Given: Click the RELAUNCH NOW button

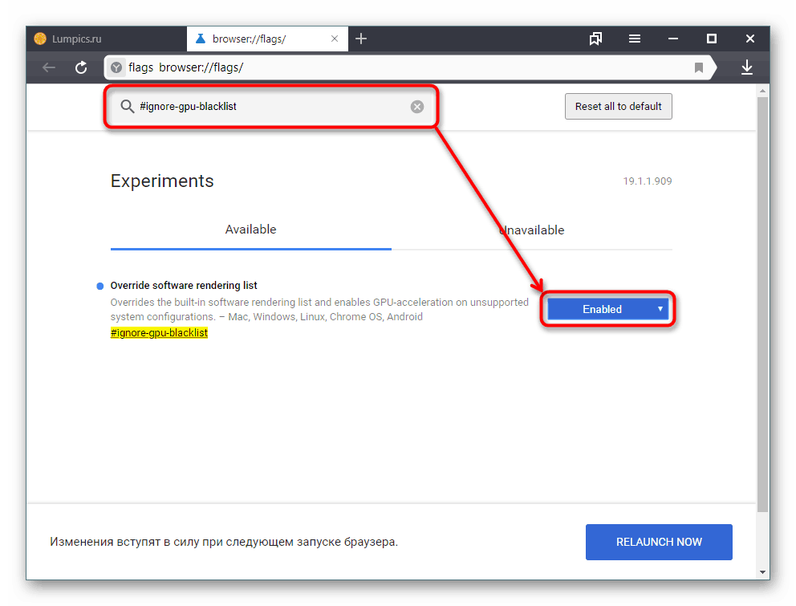Looking at the screenshot, I should [x=659, y=542].
